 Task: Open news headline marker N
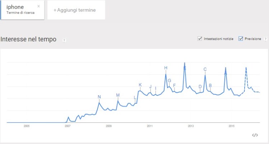coord(99,97)
